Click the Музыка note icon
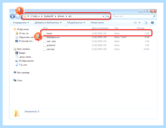Image resolution: width=166 pixels, height=128 pixels. click(17, 65)
